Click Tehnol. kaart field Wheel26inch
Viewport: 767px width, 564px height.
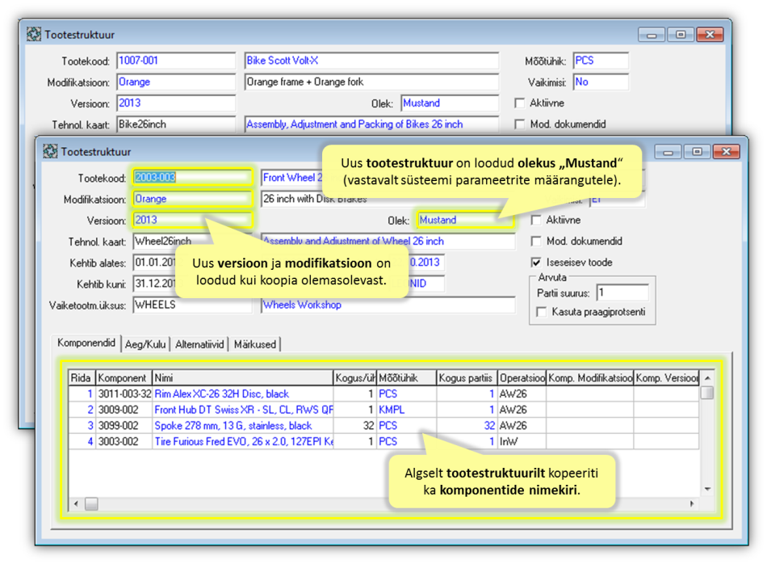tap(192, 241)
